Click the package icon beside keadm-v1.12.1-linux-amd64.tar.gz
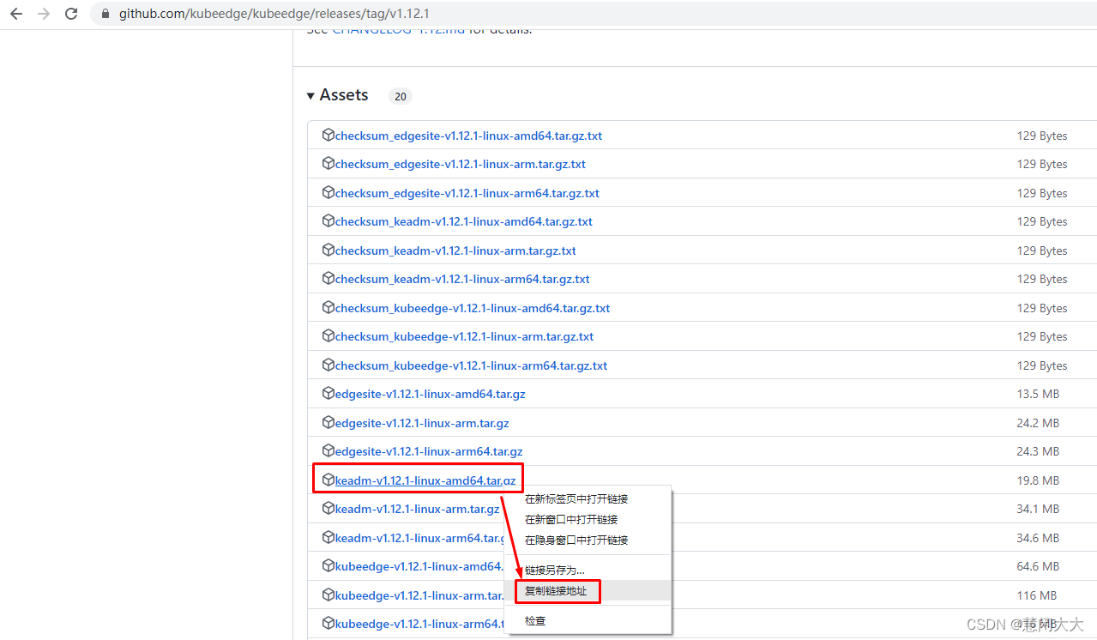Viewport: 1097px width, 640px height. tap(328, 480)
